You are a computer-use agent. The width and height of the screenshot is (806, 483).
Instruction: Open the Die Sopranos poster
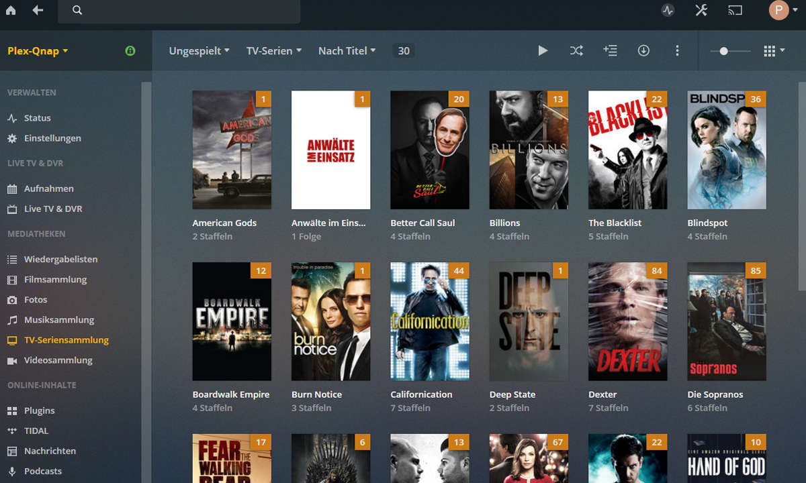click(x=727, y=322)
